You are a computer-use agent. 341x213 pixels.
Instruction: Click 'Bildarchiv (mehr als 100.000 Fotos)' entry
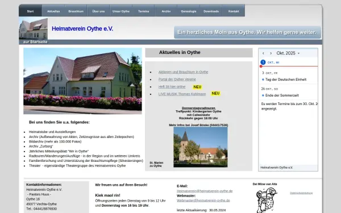coord(55,141)
